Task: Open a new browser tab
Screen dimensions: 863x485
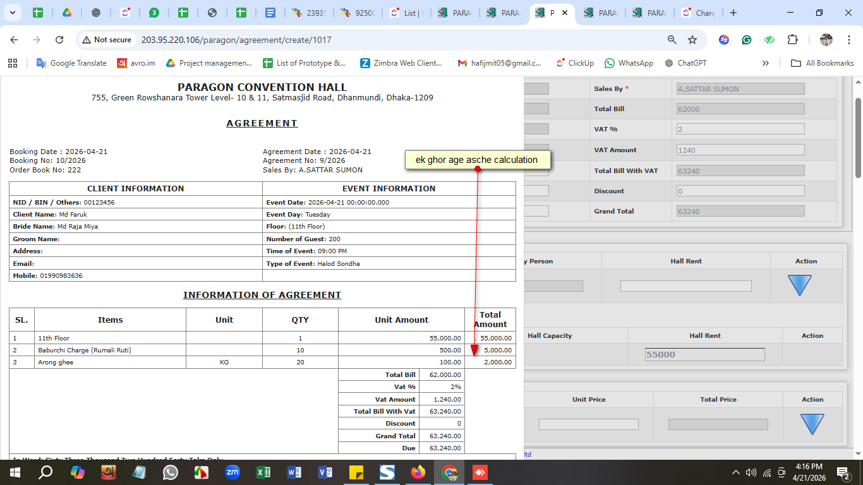Action: [733, 13]
